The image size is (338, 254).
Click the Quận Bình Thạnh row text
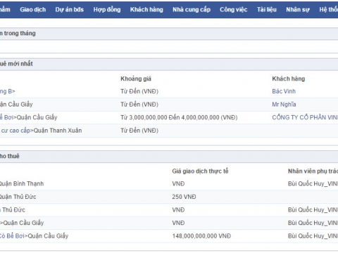[x=21, y=183]
